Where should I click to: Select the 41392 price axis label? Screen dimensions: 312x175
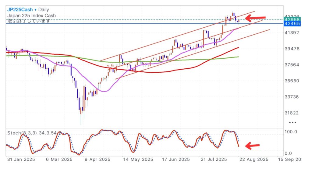[x=292, y=33]
